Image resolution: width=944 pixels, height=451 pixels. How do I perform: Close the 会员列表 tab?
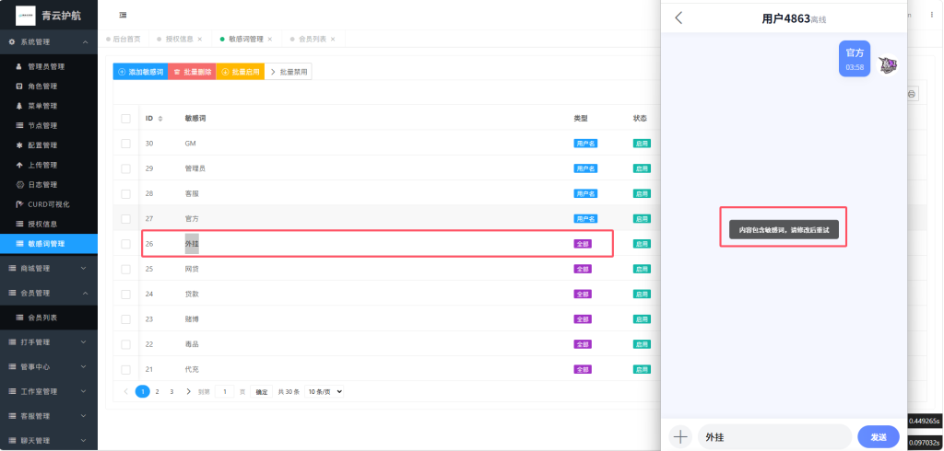332,39
